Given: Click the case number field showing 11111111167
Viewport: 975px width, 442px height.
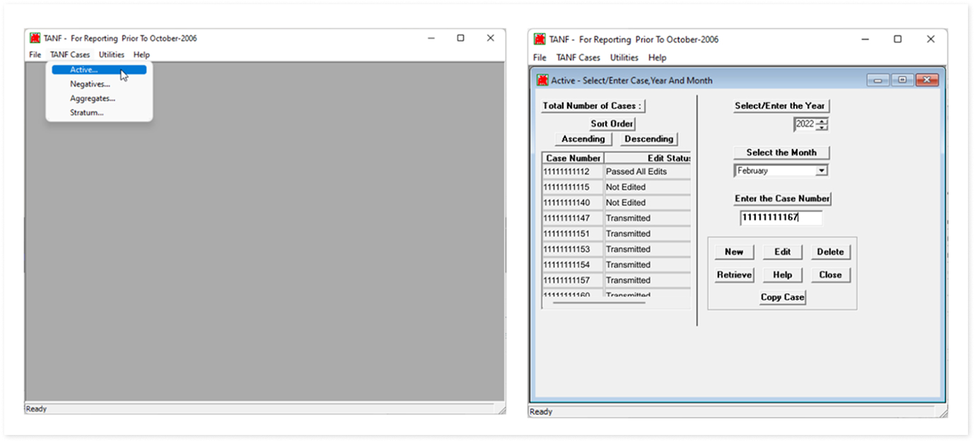Looking at the screenshot, I should click(x=781, y=218).
